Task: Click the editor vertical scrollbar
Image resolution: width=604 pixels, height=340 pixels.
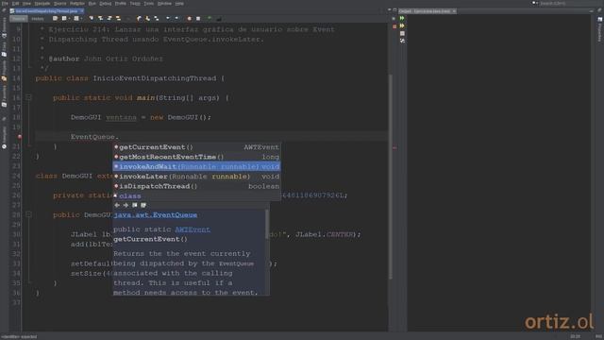Action: coord(391,176)
